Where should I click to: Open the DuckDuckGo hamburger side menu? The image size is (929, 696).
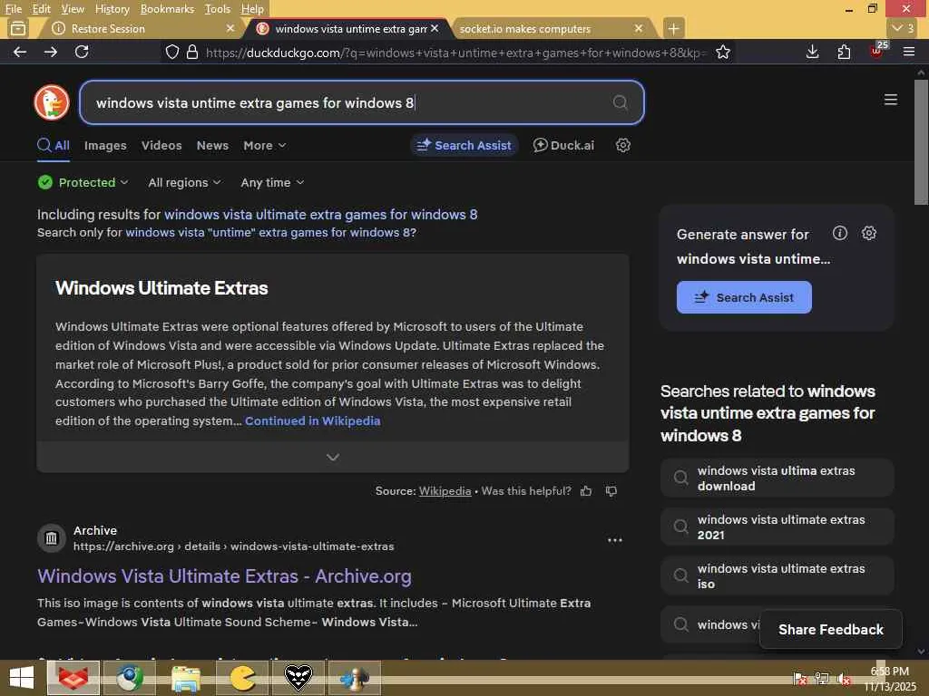[891, 100]
